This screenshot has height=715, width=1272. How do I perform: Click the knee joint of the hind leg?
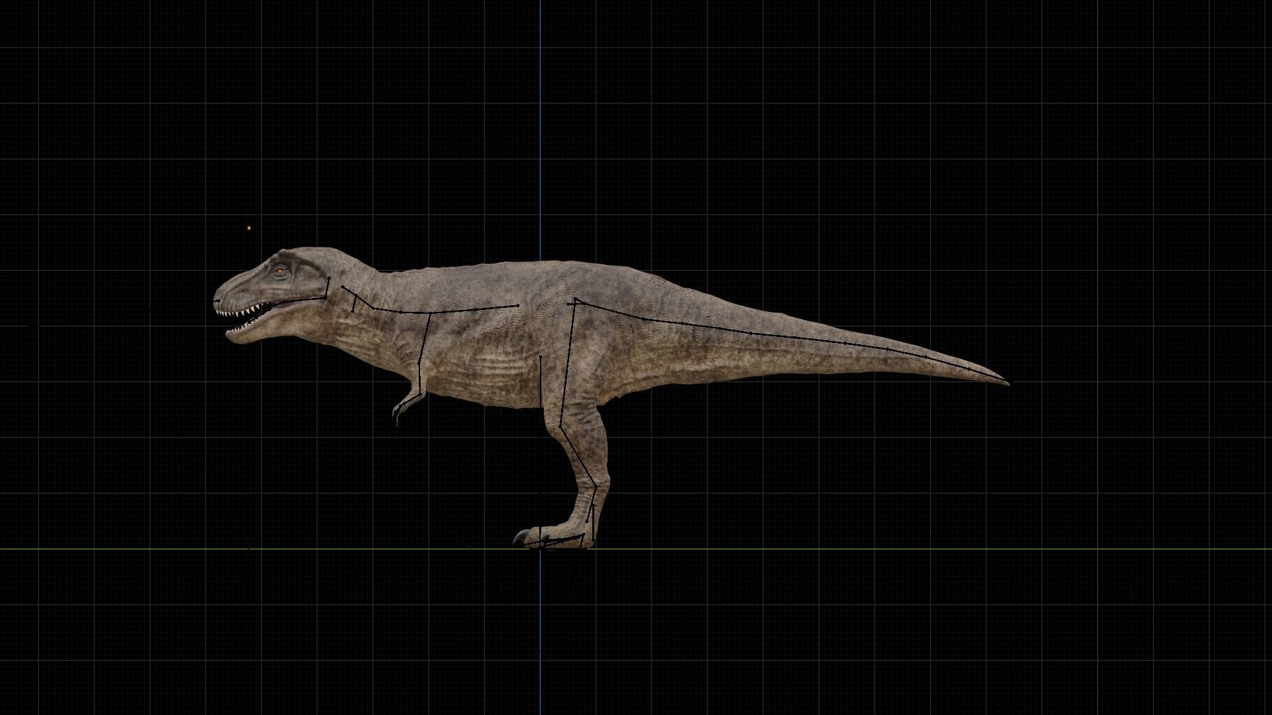560,427
